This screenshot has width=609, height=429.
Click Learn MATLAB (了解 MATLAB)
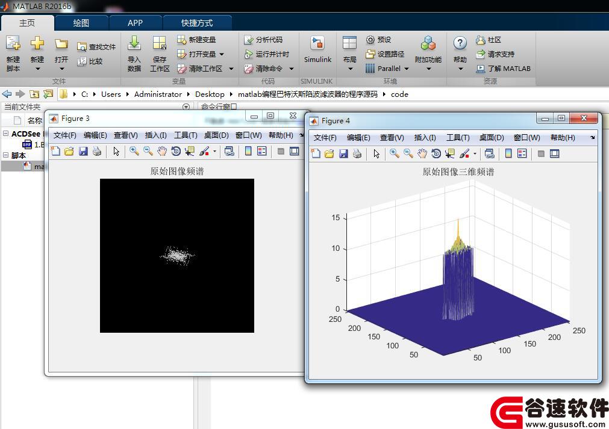(504, 69)
